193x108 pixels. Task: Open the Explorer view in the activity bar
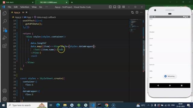(5, 13)
